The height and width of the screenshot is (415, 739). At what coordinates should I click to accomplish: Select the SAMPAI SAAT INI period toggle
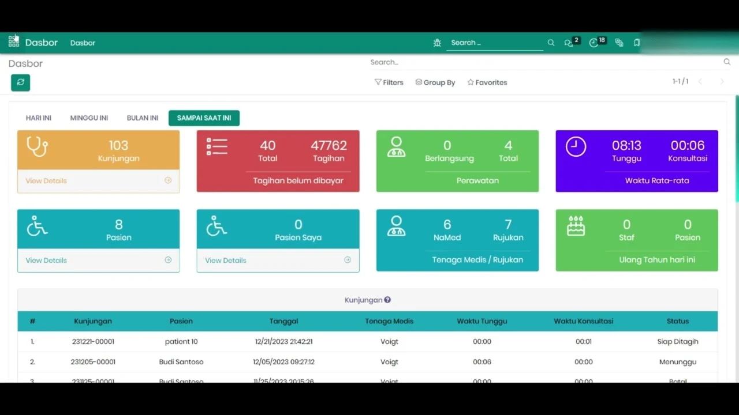coord(204,118)
